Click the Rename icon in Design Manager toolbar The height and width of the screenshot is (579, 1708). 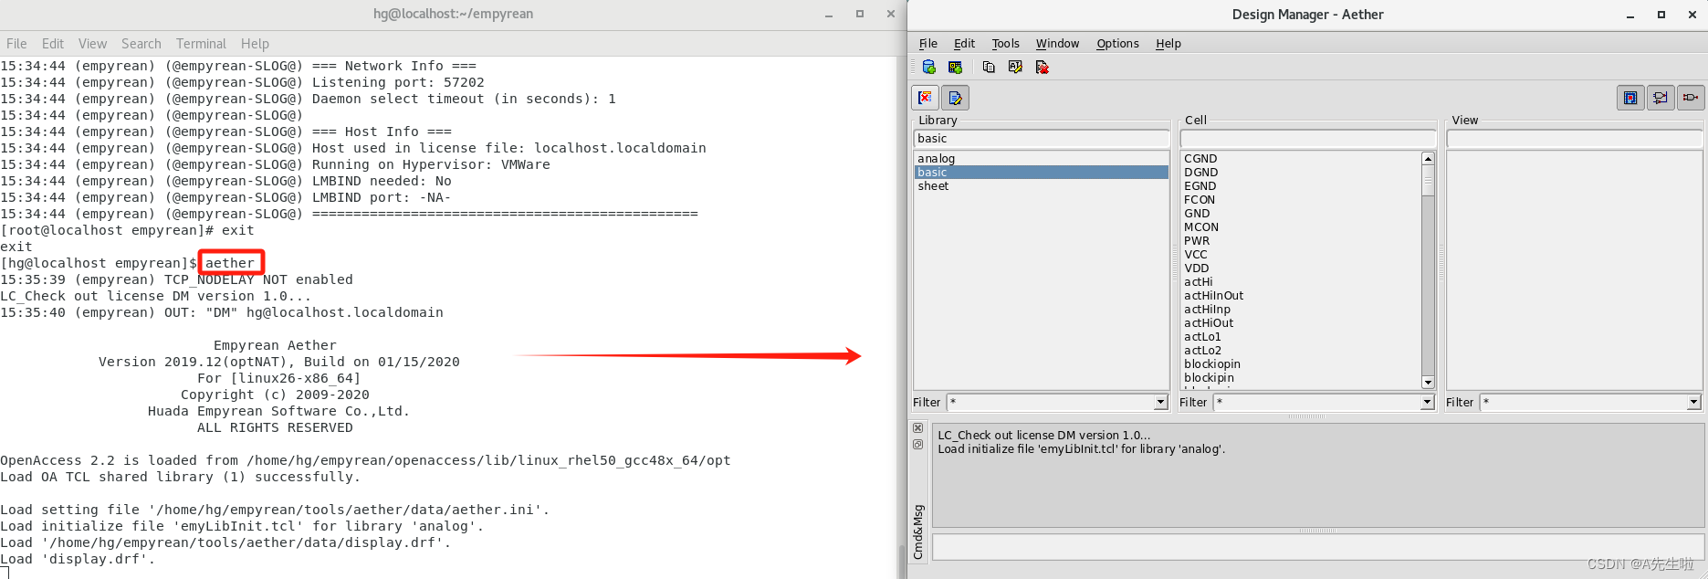pyautogui.click(x=1015, y=67)
